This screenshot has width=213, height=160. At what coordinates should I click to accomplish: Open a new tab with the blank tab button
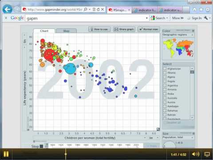[186, 10]
